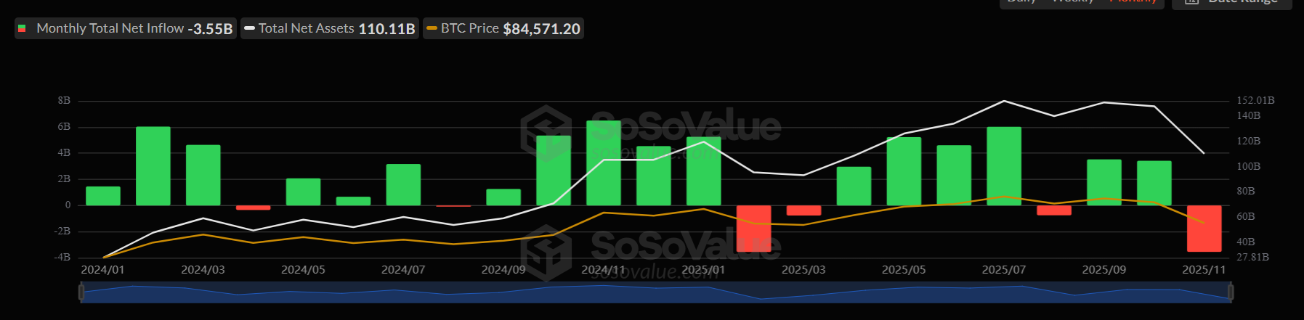Click the 2024/03 x-axis label
Image resolution: width=1304 pixels, height=320 pixels.
(x=203, y=270)
